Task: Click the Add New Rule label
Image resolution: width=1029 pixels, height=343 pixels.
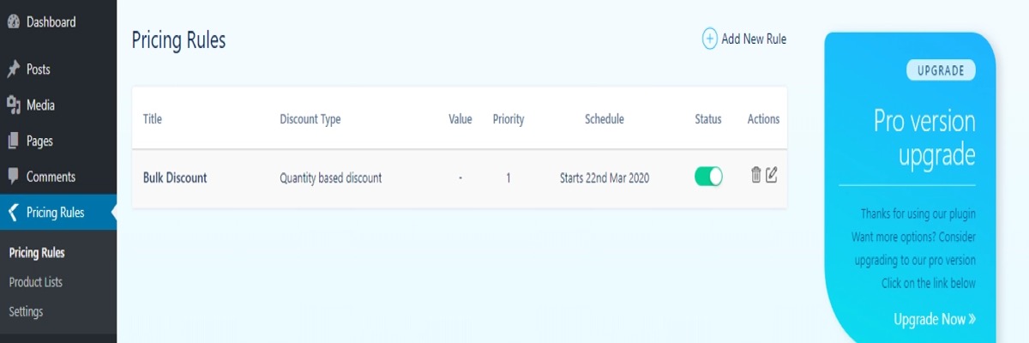Action: (x=754, y=39)
